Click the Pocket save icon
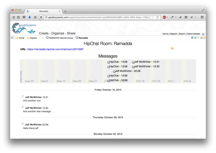The width and height of the screenshot is (216, 153). (24, 17)
